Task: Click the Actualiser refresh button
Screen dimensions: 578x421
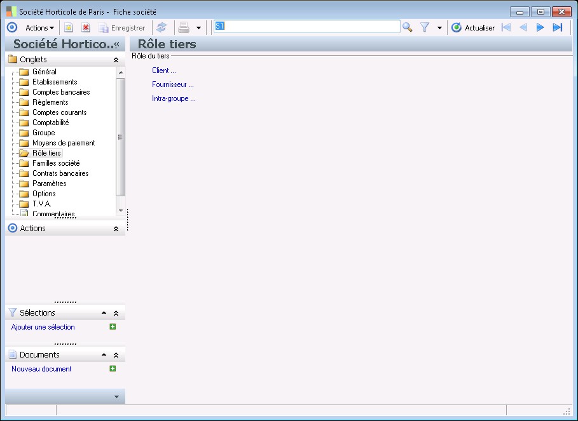Action: [x=473, y=28]
